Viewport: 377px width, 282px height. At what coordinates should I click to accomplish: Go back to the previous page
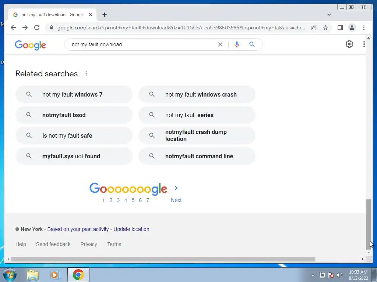pyautogui.click(x=13, y=28)
